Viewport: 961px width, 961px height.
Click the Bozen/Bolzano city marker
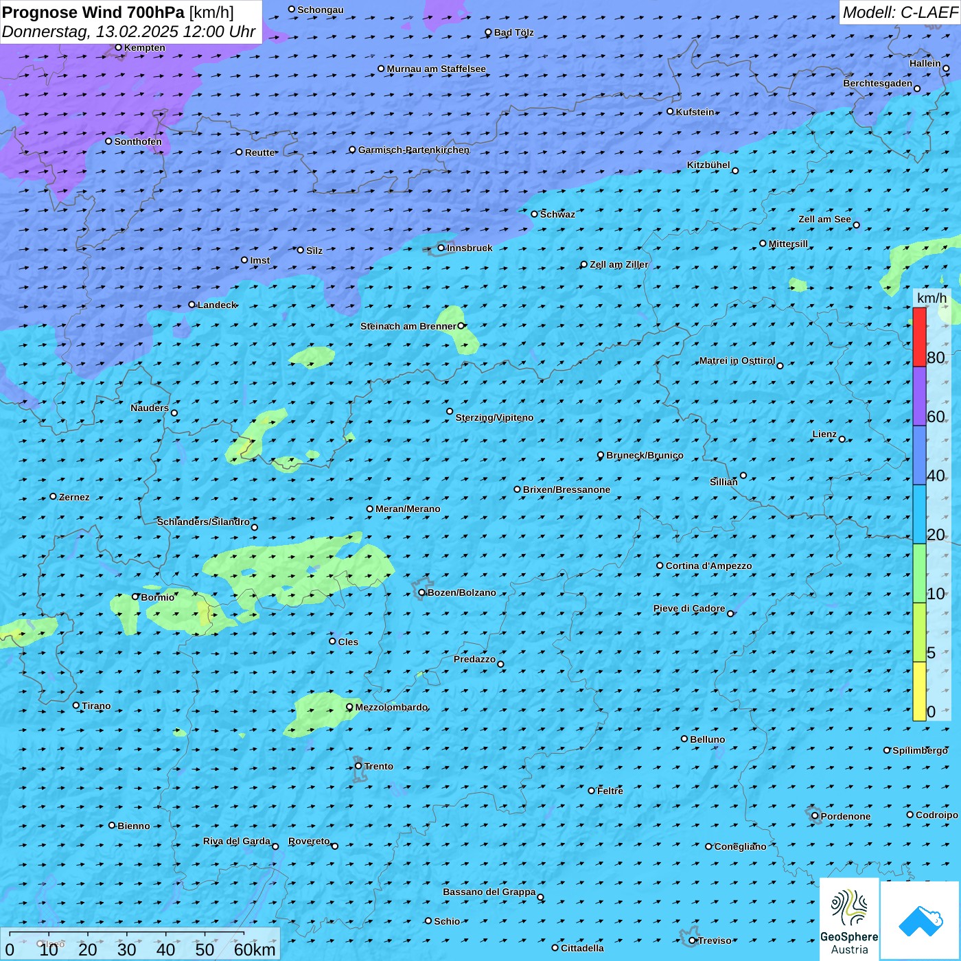point(421,592)
